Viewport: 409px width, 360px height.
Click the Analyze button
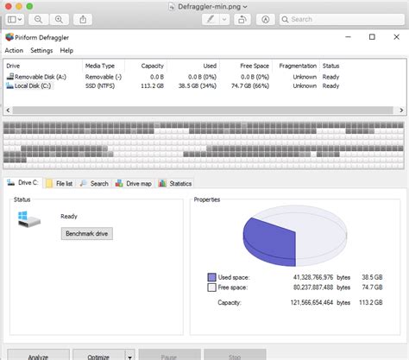[38, 356]
